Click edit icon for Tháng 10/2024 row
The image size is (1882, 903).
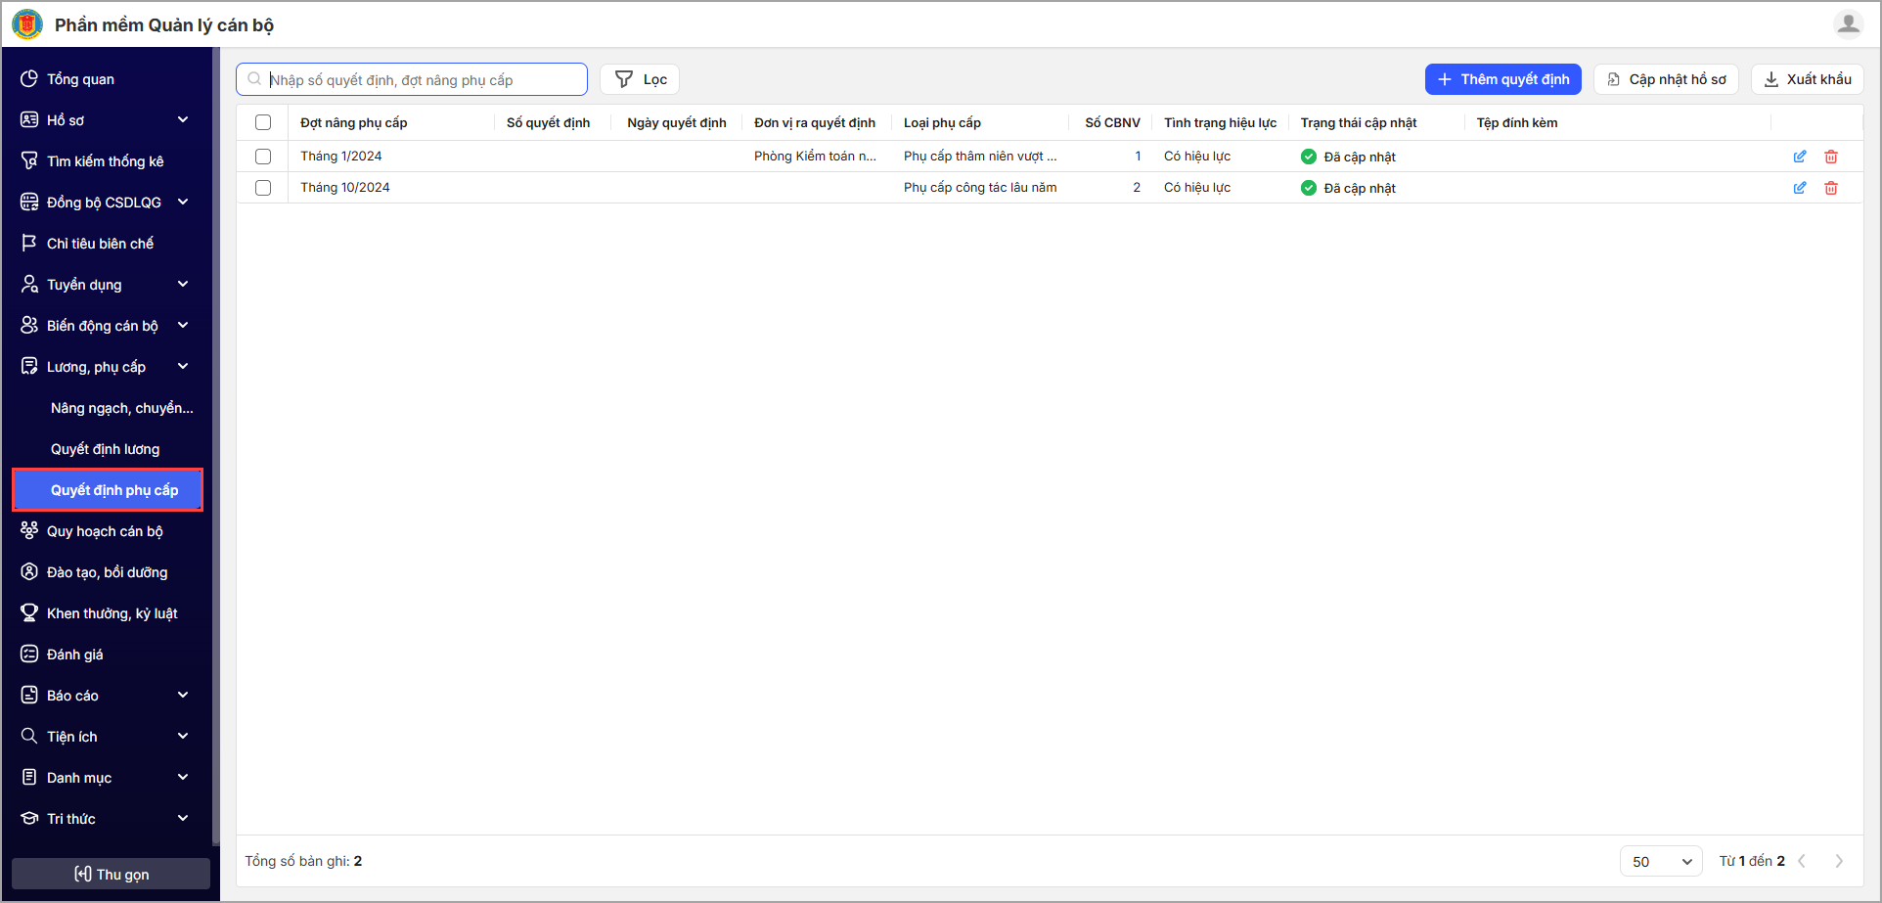(x=1799, y=188)
